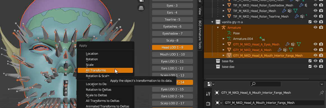Click the Tearline - 5 button
Screen dimensions: 326x108
172,20
